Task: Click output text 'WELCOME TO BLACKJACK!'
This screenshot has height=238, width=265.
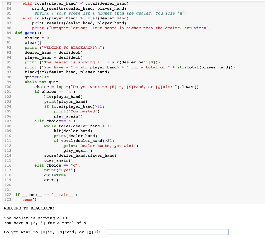Action: (x=29, y=208)
